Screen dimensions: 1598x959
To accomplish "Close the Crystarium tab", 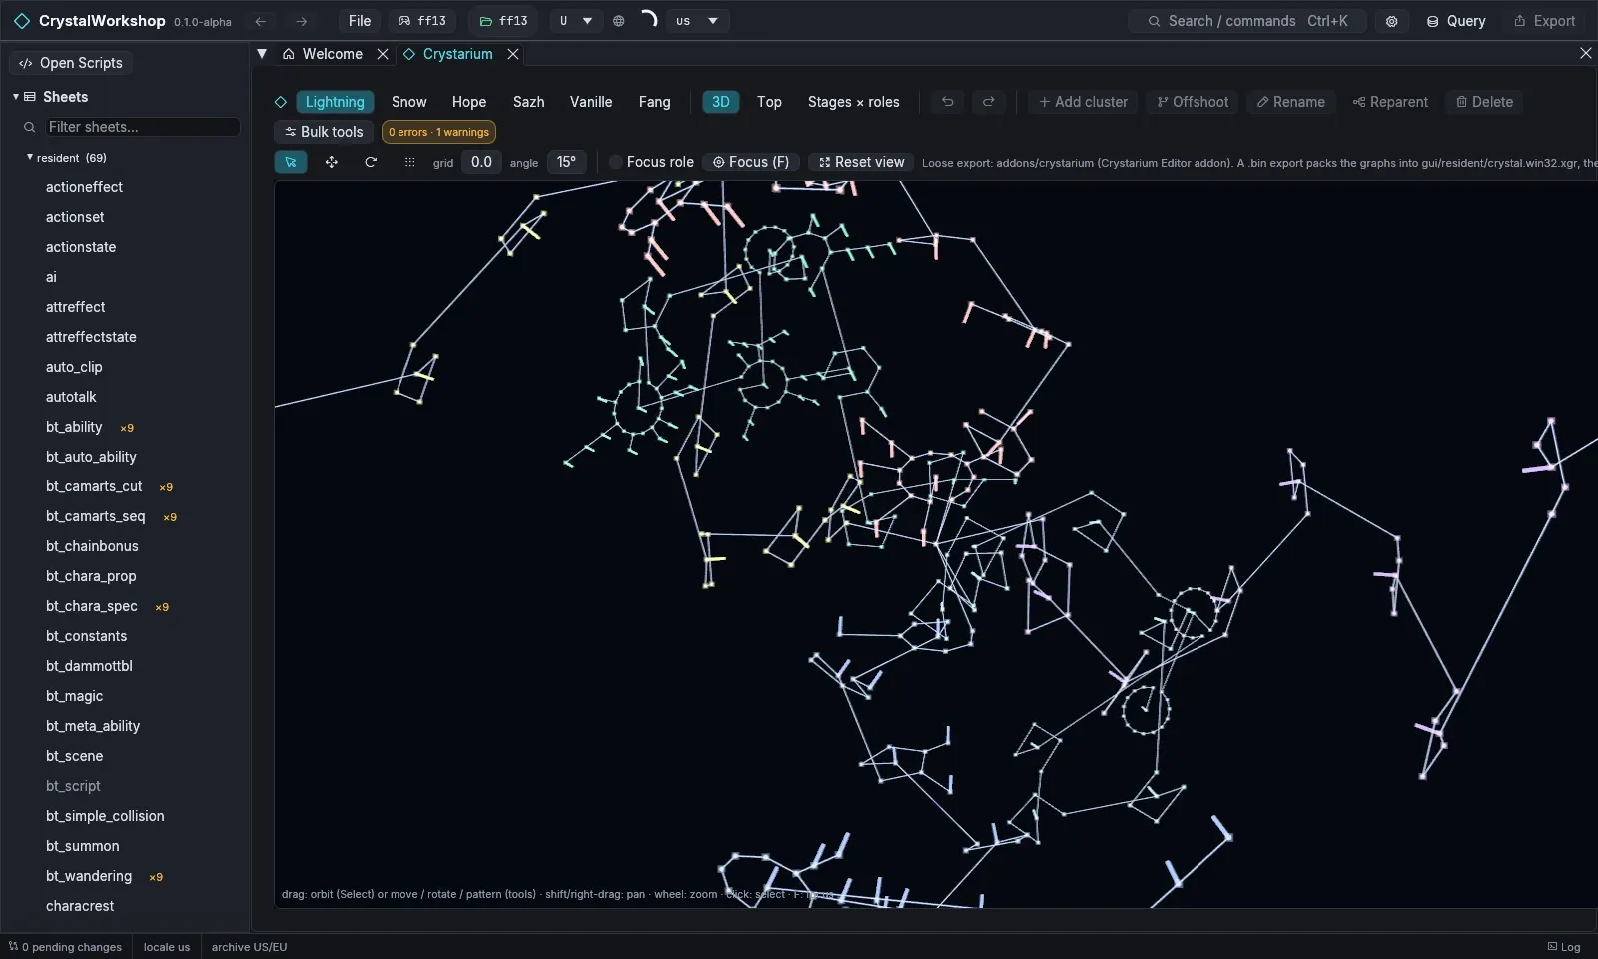I will 513,54.
